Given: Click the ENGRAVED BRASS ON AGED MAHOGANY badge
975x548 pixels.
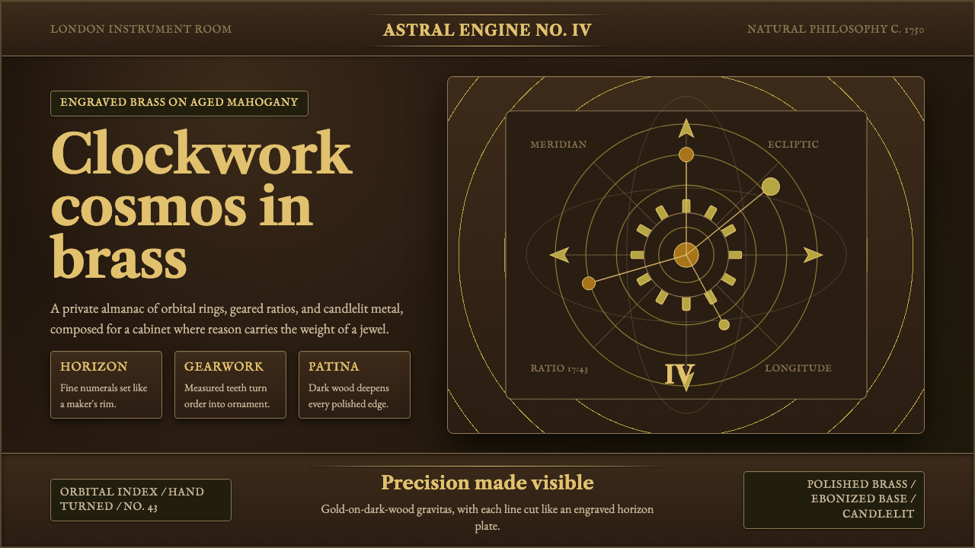Looking at the screenshot, I should [x=179, y=103].
